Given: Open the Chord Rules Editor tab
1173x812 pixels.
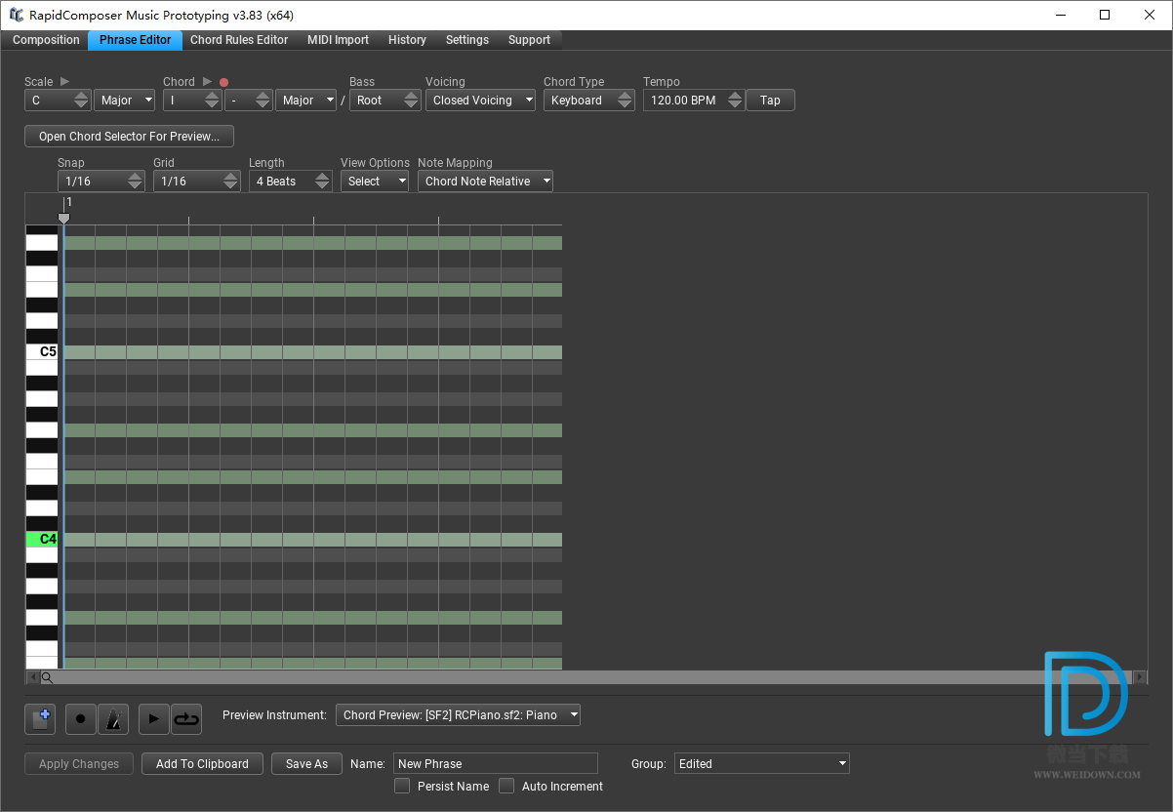Looking at the screenshot, I should (x=239, y=40).
